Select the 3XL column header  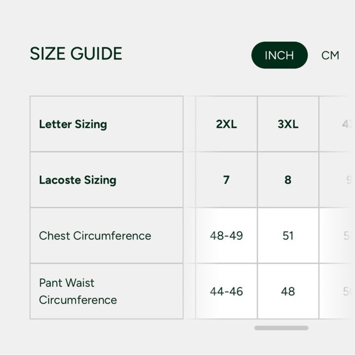(x=288, y=124)
